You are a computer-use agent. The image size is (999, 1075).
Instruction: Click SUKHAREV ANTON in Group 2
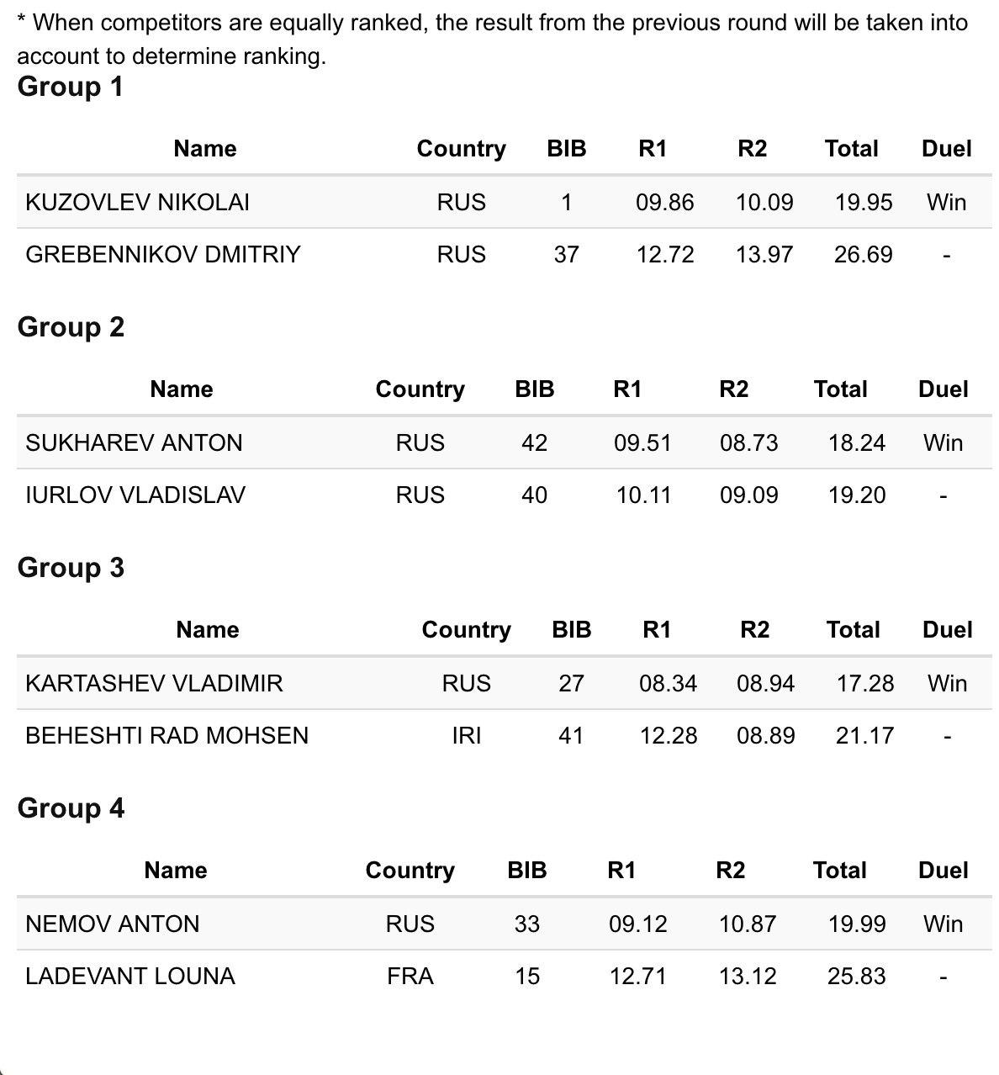[x=134, y=443]
